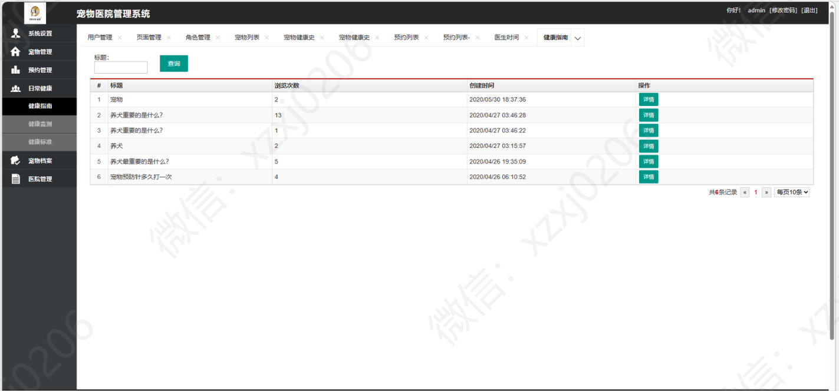Viewport: 839px width, 391px height.
Task: Click 详情 for 宠物预防针多久打一次 row
Action: tap(649, 177)
